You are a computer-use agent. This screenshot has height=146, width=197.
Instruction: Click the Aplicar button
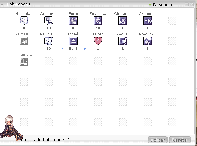tap(157, 140)
